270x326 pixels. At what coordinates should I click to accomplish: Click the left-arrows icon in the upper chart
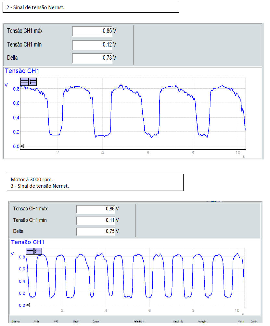coord(32,82)
